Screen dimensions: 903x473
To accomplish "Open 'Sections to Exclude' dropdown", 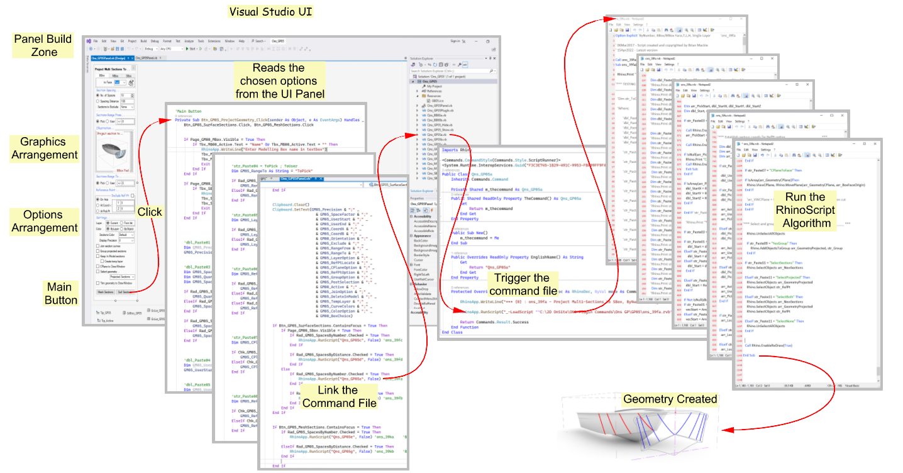I will 127,107.
